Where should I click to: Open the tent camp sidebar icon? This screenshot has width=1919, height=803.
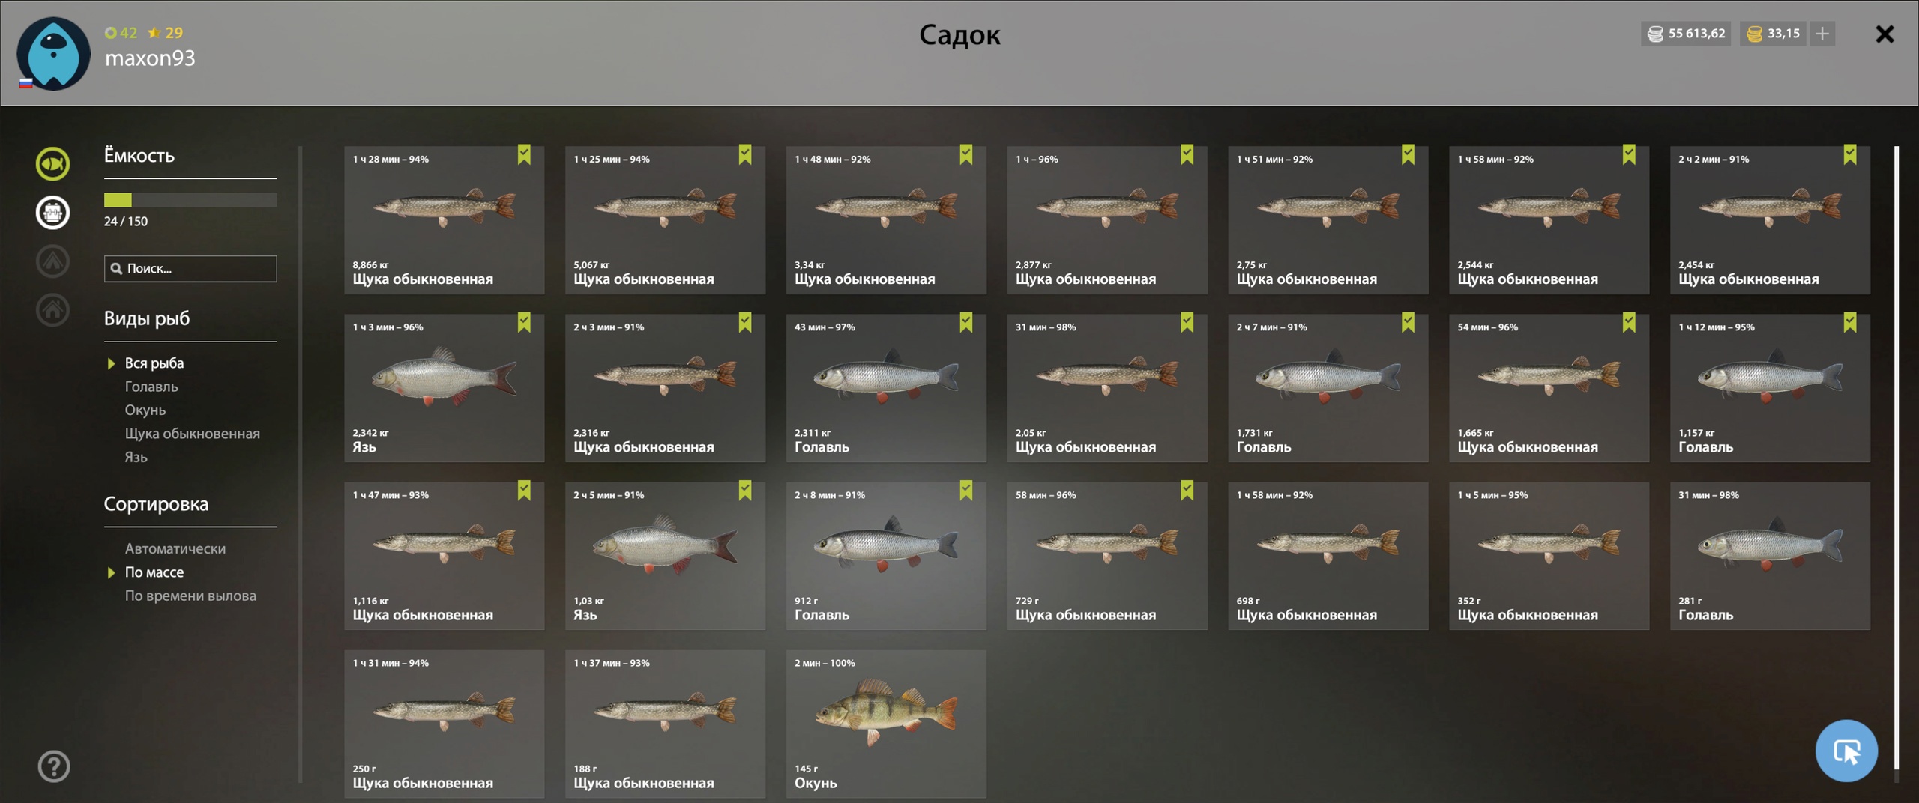click(x=52, y=261)
